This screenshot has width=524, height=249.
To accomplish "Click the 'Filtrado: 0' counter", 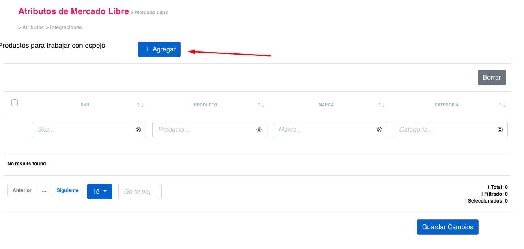I will [x=495, y=194].
